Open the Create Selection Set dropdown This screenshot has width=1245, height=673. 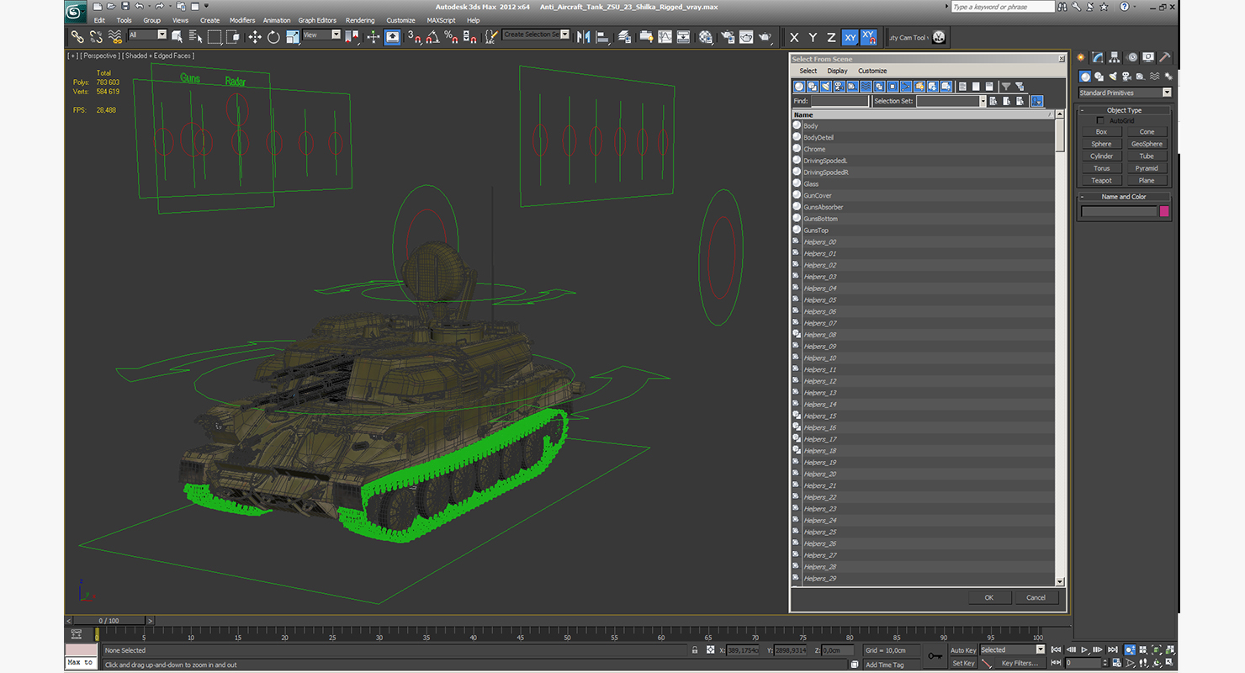536,34
